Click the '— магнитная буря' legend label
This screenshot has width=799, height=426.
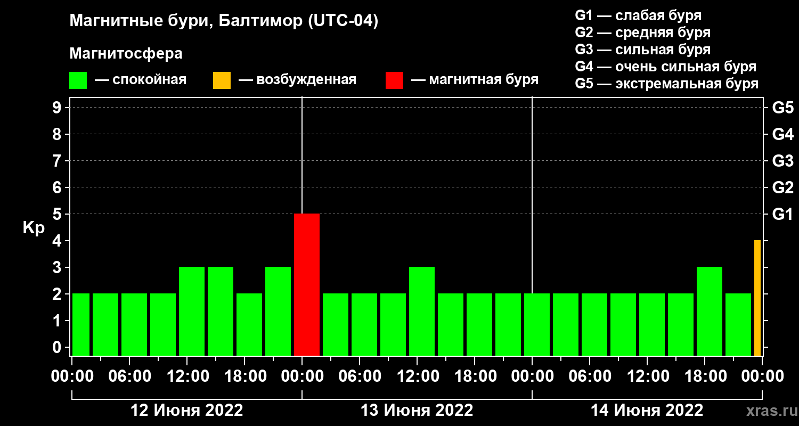pyautogui.click(x=475, y=80)
